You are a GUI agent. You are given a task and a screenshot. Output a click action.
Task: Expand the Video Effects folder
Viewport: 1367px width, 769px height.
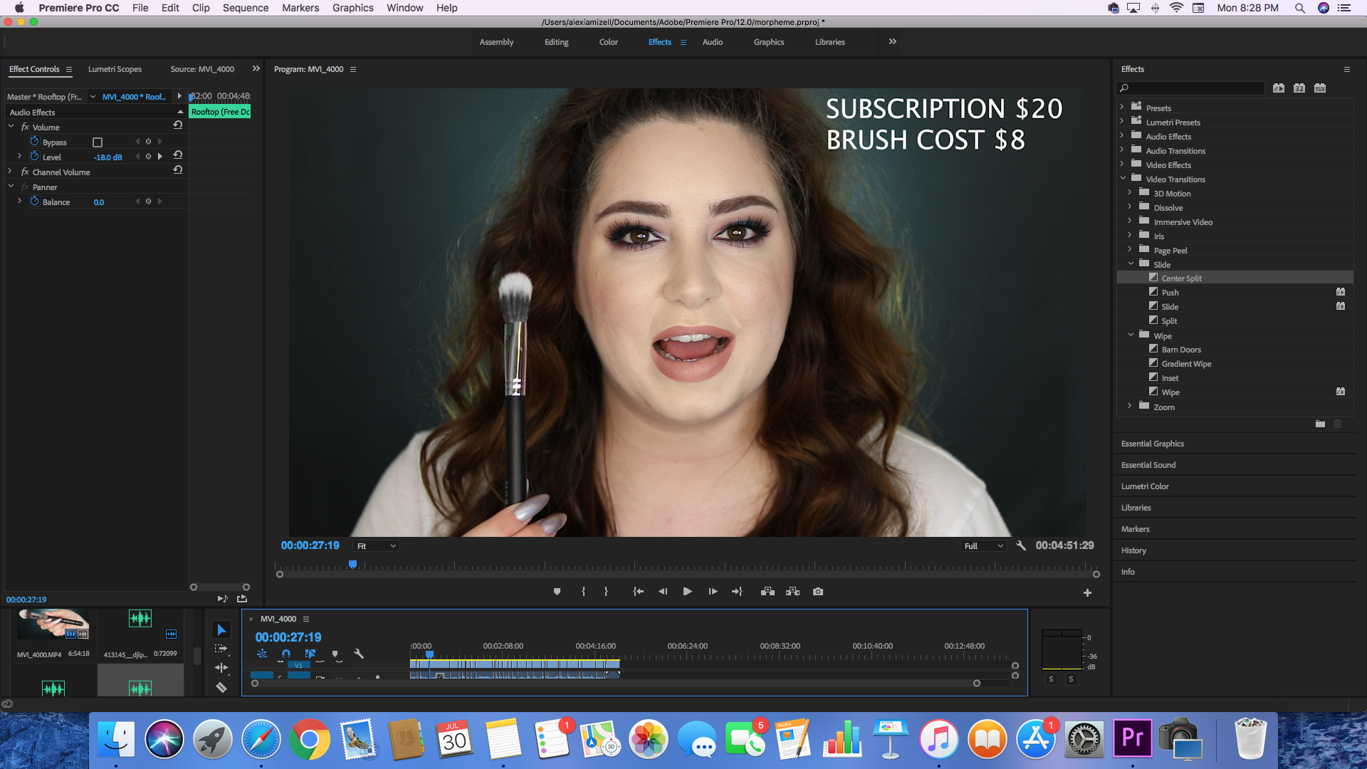[1123, 164]
